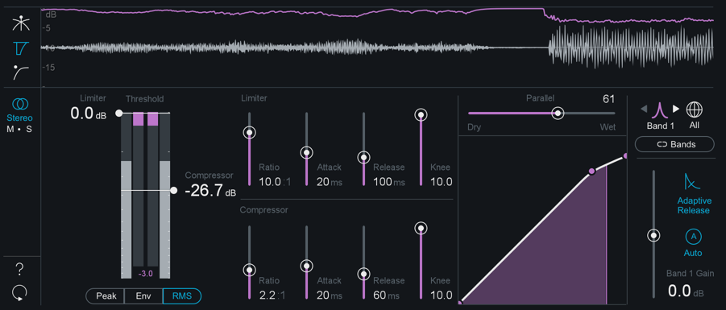Click the Compressor Knee slider handle

click(421, 228)
